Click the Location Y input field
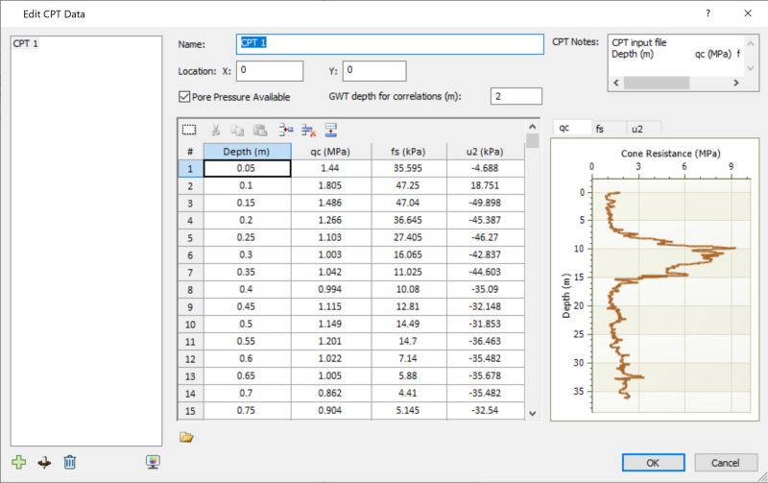This screenshot has height=483, width=768. point(374,71)
